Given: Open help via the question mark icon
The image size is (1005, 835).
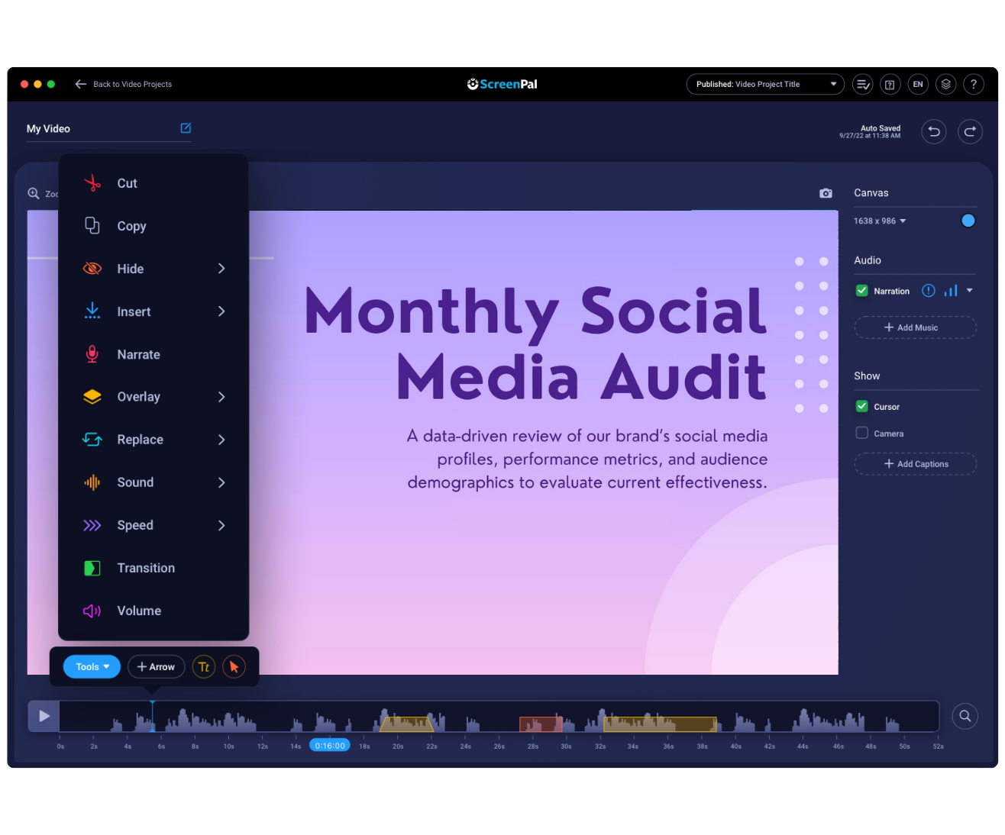Looking at the screenshot, I should point(974,84).
